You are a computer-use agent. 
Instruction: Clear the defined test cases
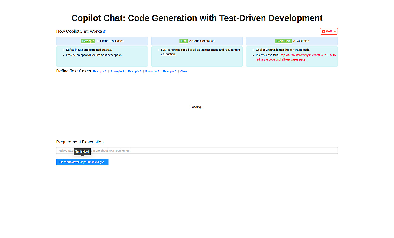(184, 72)
